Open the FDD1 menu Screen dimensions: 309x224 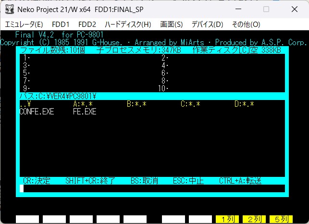(61, 24)
